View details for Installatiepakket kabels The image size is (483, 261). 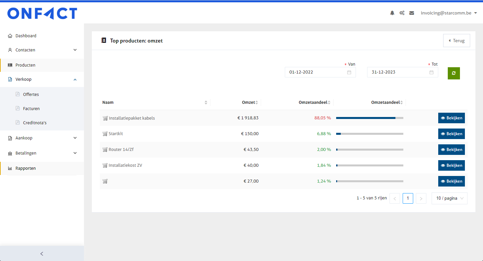(x=451, y=118)
